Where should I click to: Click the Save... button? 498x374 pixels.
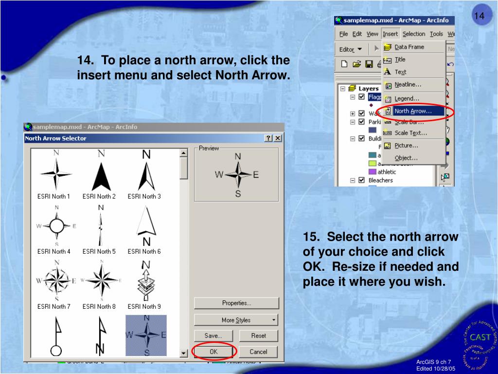213,336
